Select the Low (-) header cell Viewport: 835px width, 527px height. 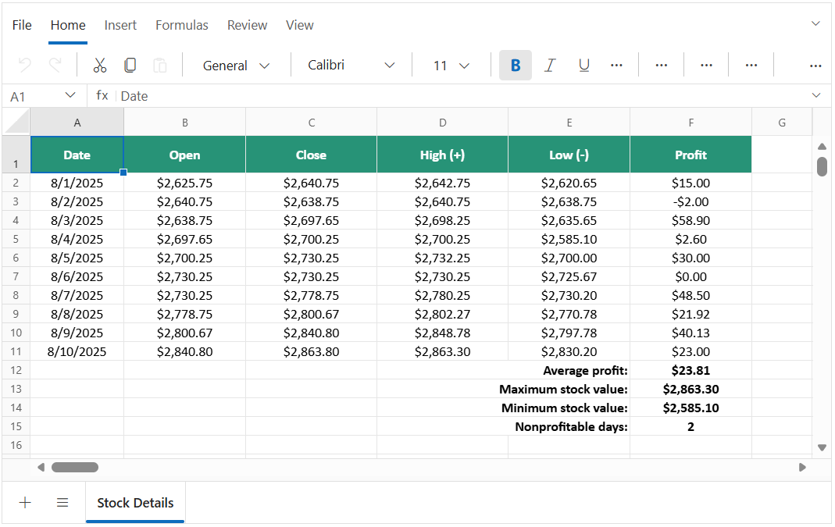coord(569,155)
